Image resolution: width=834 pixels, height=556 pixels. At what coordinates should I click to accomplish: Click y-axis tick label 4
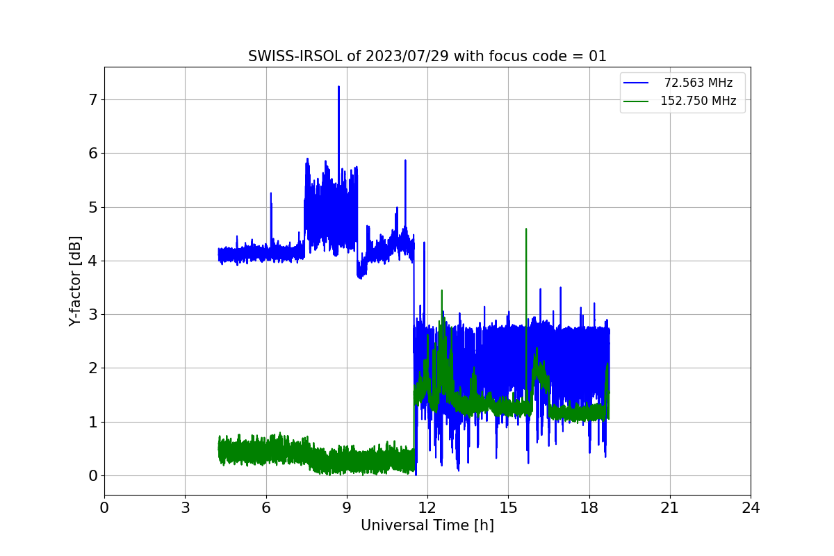click(x=92, y=261)
